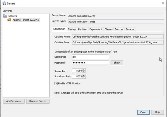The width and height of the screenshot is (167, 117).
Task: Click the 'Note: Changes will take affect' text
Action: pyautogui.click(x=89, y=93)
